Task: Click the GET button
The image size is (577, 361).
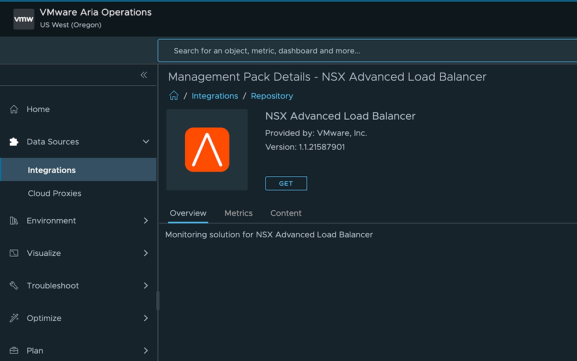Action: (x=286, y=183)
